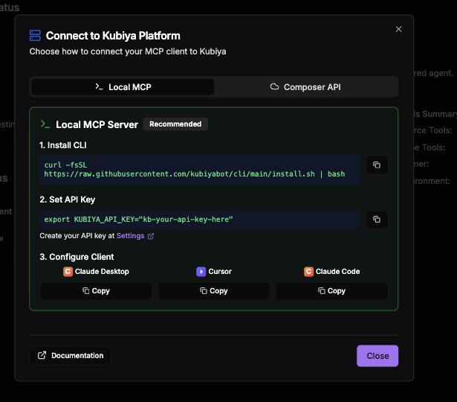Copy the export KUBIYA_API_KEY command
Image resolution: width=457 pixels, height=402 pixels.
tap(377, 220)
